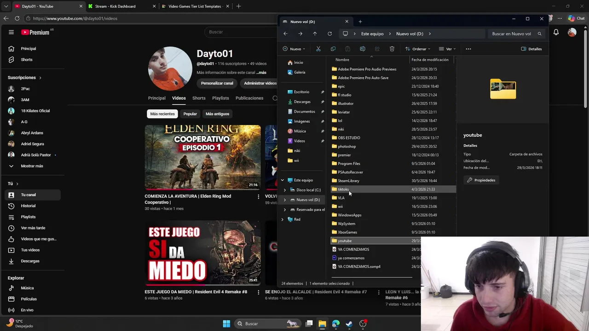The height and width of the screenshot is (331, 589).
Task: Open Steam from the Windows taskbar
Action: pyautogui.click(x=349, y=324)
